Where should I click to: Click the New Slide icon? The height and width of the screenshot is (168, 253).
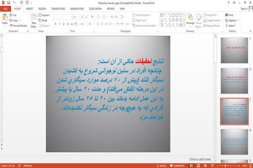pyautogui.click(x=34, y=17)
